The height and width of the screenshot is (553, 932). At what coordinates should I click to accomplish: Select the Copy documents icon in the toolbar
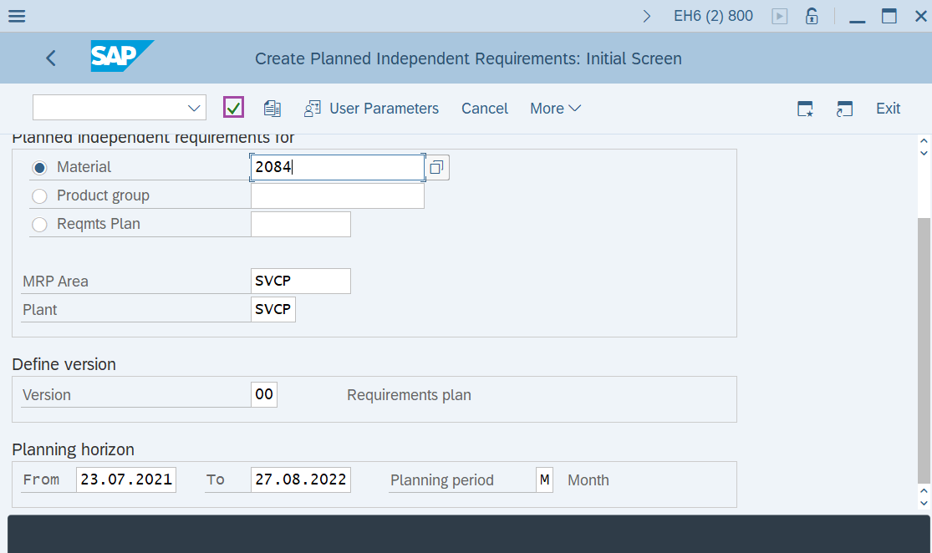point(272,108)
